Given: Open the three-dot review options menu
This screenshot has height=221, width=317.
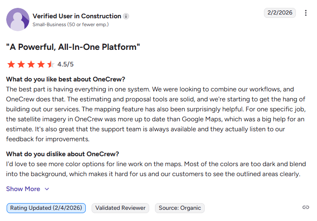Looking at the screenshot, I should [306, 13].
